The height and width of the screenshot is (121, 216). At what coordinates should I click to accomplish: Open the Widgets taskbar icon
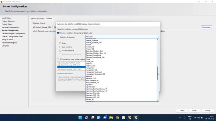pos(99,118)
